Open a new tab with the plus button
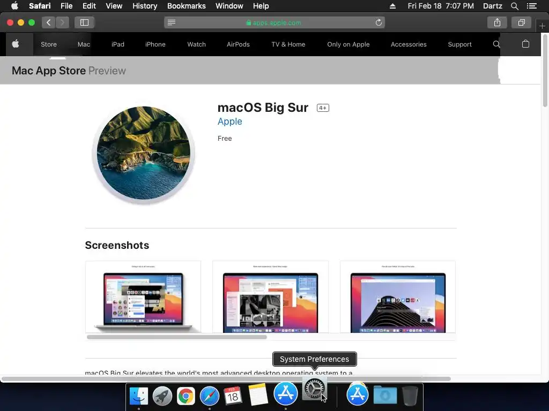The height and width of the screenshot is (411, 549). pyautogui.click(x=542, y=26)
